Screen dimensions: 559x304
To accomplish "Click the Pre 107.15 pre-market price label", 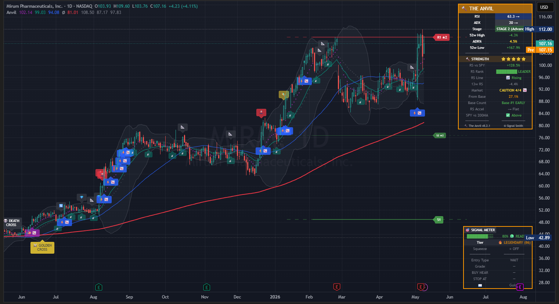I will pos(540,50).
